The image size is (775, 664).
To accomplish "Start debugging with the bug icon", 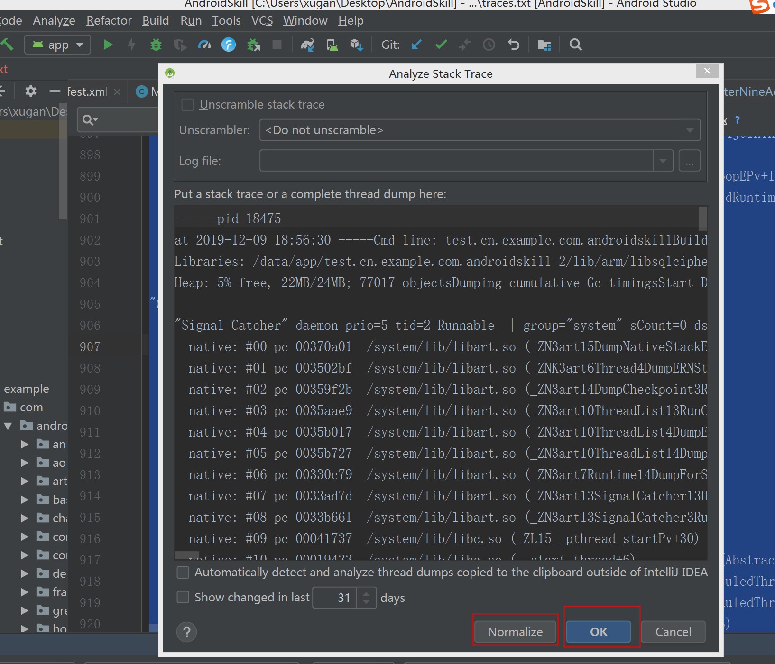I will pyautogui.click(x=156, y=45).
